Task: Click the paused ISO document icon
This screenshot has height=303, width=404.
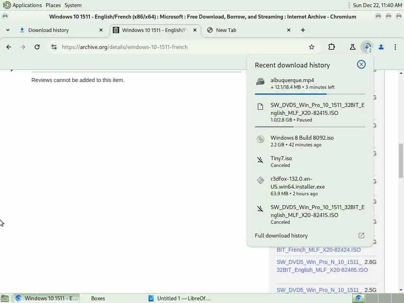Action: coord(260,107)
